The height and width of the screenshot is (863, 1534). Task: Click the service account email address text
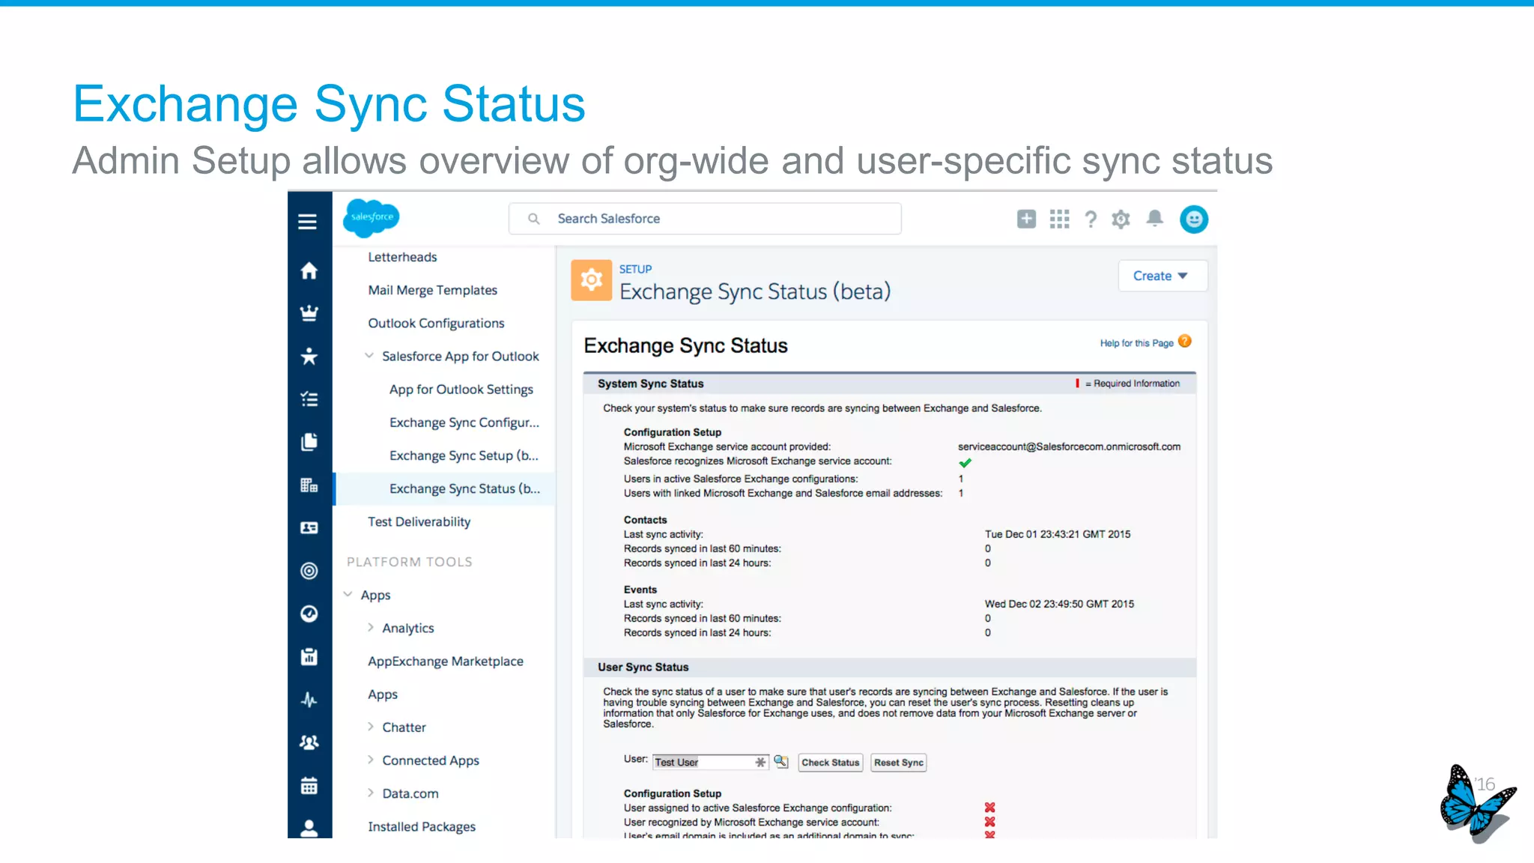(1069, 446)
